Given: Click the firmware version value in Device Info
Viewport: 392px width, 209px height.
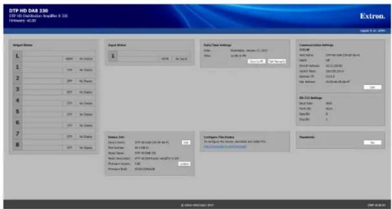Looking at the screenshot, I should coord(138,164).
